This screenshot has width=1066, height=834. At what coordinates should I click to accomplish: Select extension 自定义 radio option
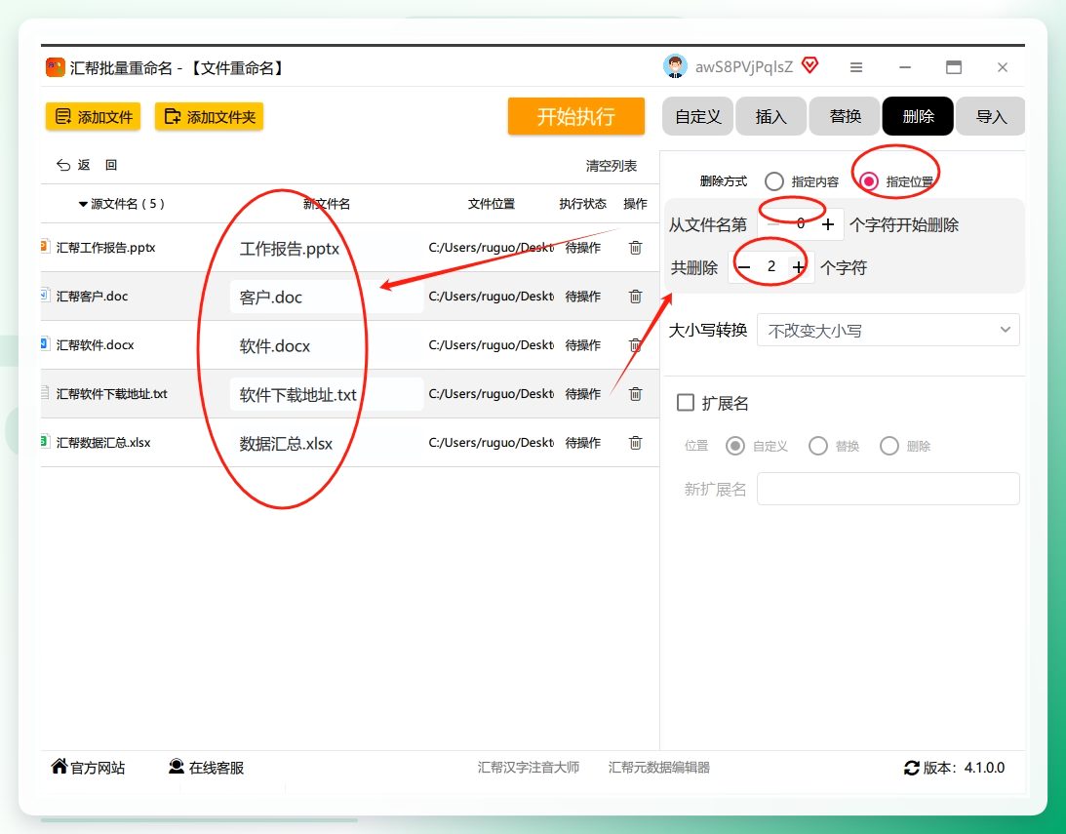(x=735, y=446)
